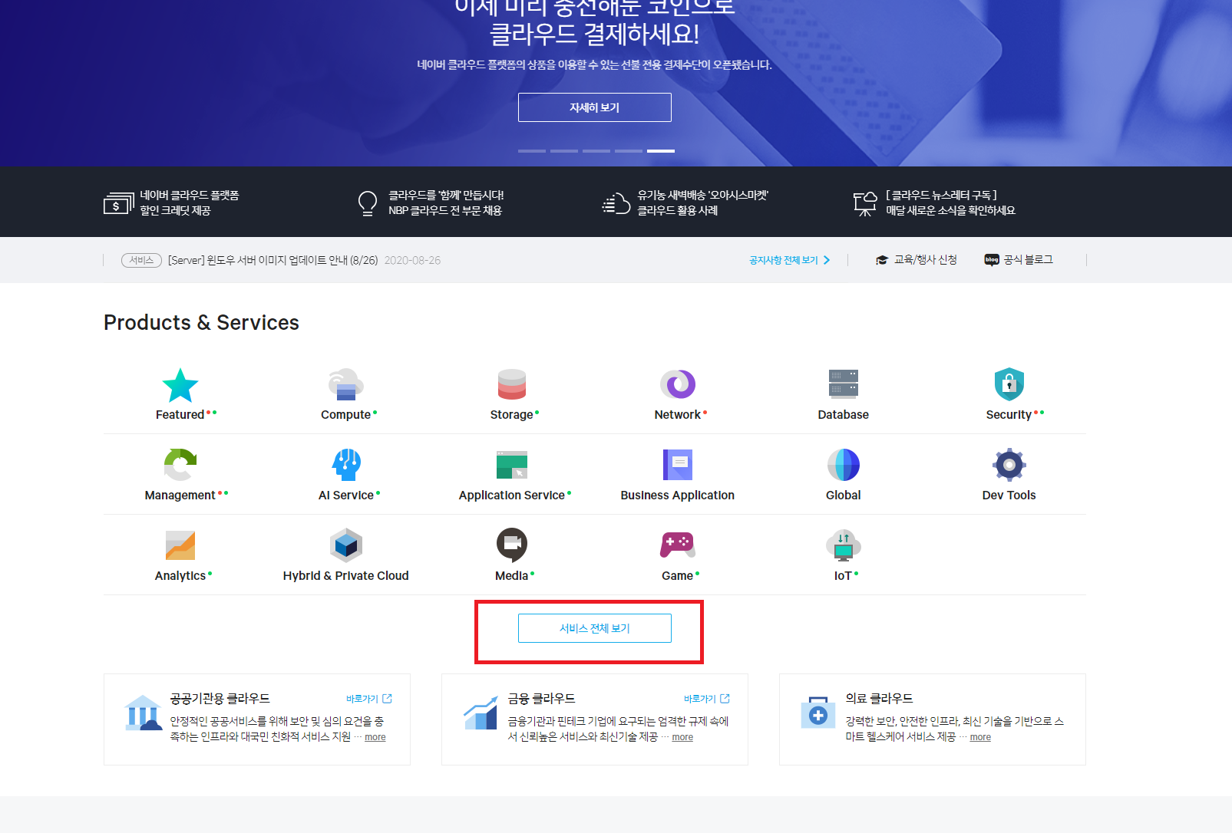Open the Management cycle icon
This screenshot has width=1232, height=833.
pyautogui.click(x=180, y=465)
